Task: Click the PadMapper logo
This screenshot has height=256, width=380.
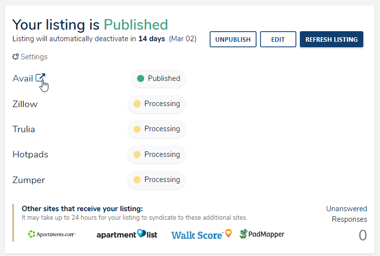Action: tap(262, 234)
